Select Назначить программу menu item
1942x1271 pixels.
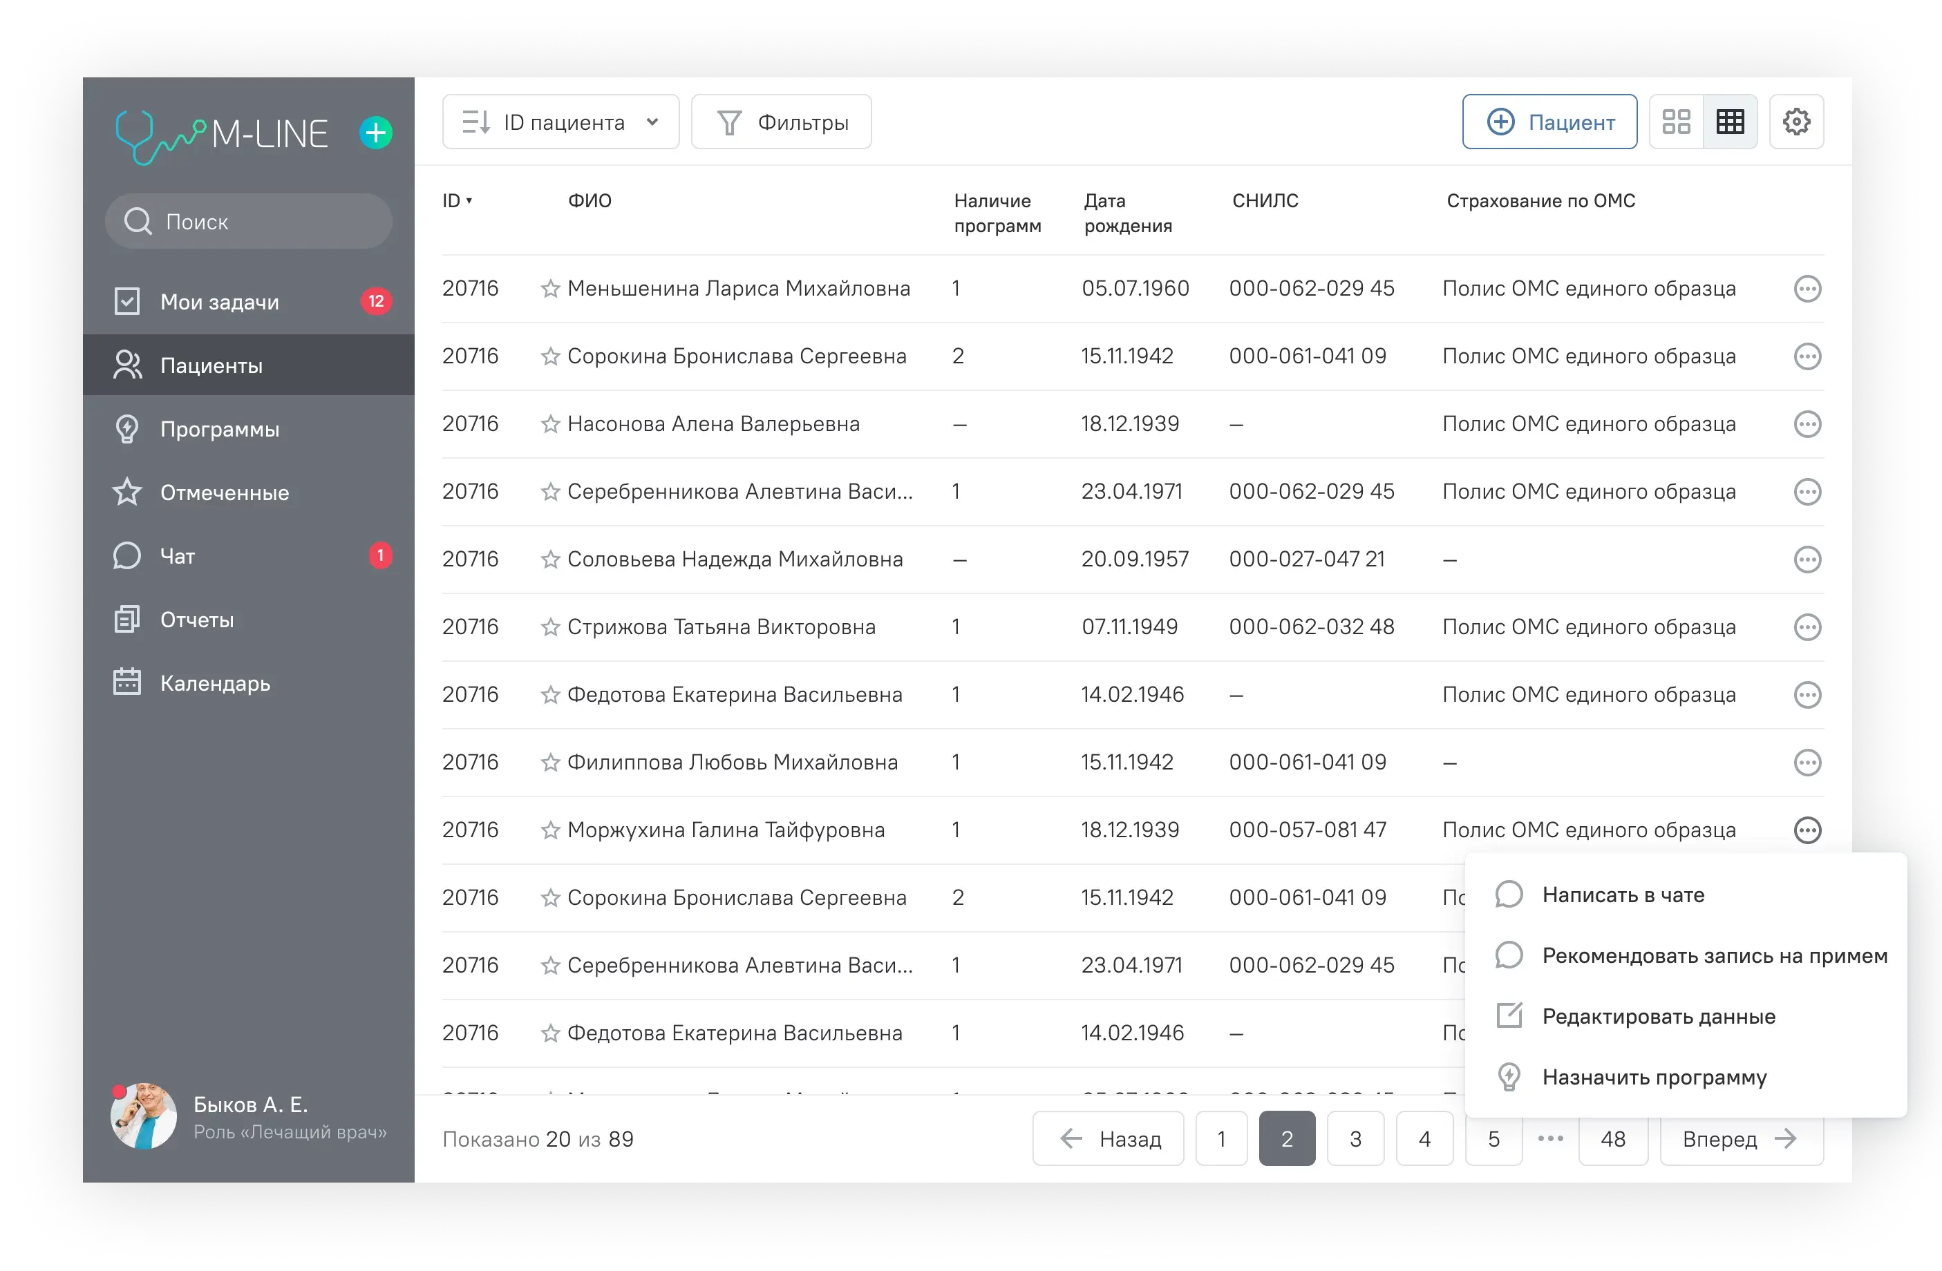(x=1686, y=1078)
